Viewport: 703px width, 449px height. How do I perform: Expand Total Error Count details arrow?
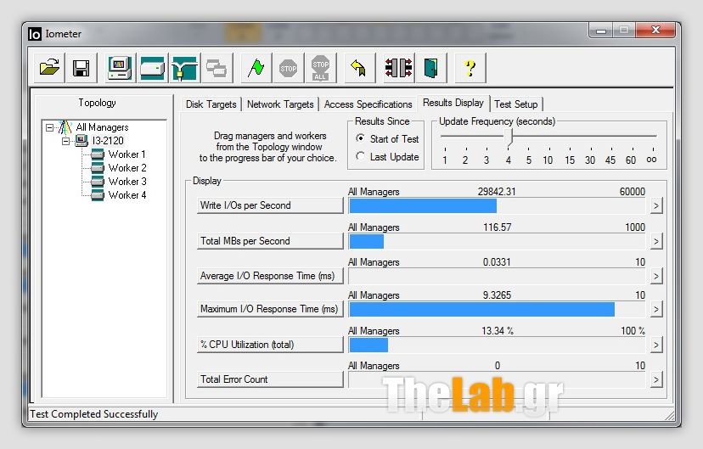(x=656, y=380)
